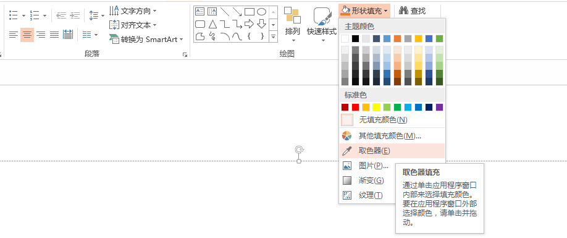The height and width of the screenshot is (238, 567).
Task: Open the 对齐文本 align text dropdown
Action: (x=133, y=25)
